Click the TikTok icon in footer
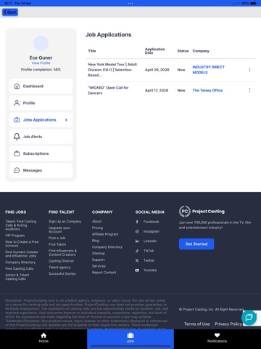The width and height of the screenshot is (261, 349). point(137,251)
